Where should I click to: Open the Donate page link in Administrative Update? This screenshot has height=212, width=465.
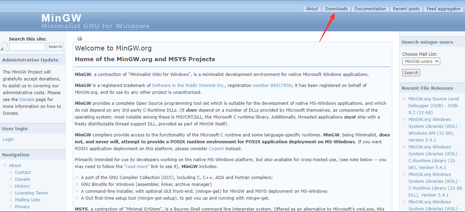tap(27, 99)
